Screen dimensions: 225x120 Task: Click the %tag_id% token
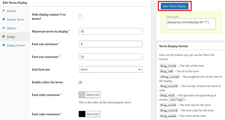coord(166,71)
